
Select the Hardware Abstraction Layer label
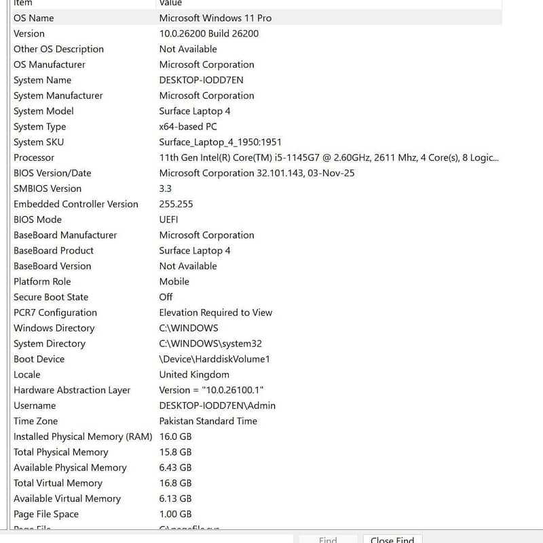(72, 390)
